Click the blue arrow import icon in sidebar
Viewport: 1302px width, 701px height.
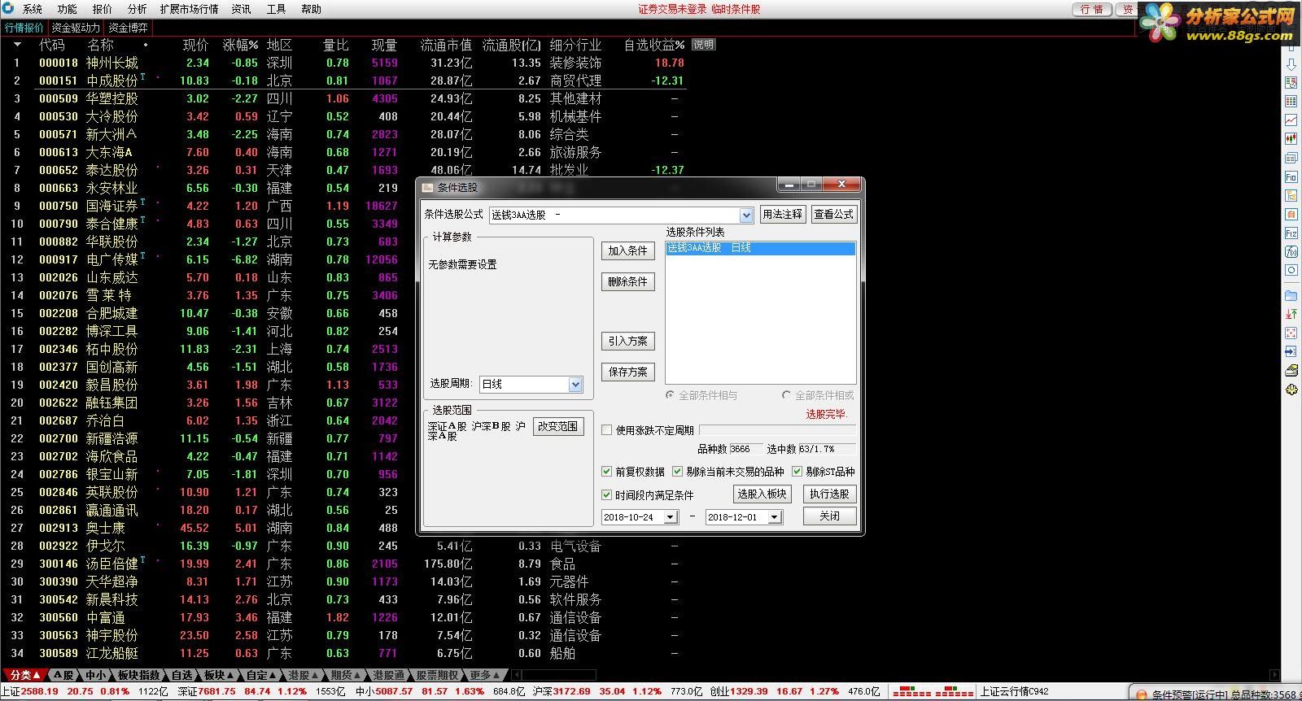click(1291, 351)
